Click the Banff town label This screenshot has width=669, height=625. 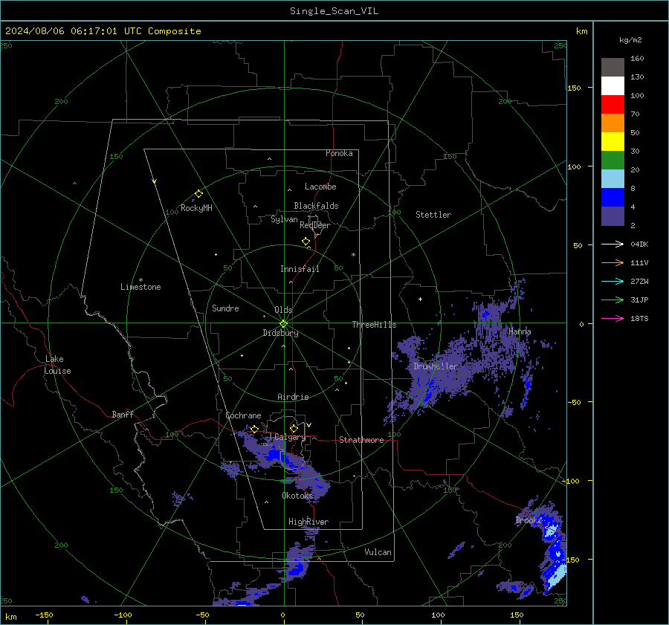tap(123, 415)
